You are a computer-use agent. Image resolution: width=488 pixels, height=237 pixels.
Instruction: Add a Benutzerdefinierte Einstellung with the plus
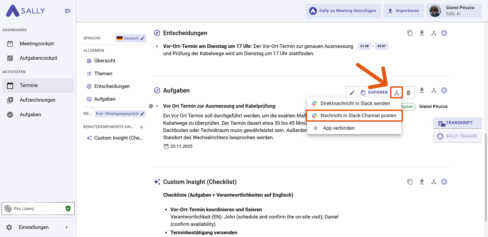point(142,127)
